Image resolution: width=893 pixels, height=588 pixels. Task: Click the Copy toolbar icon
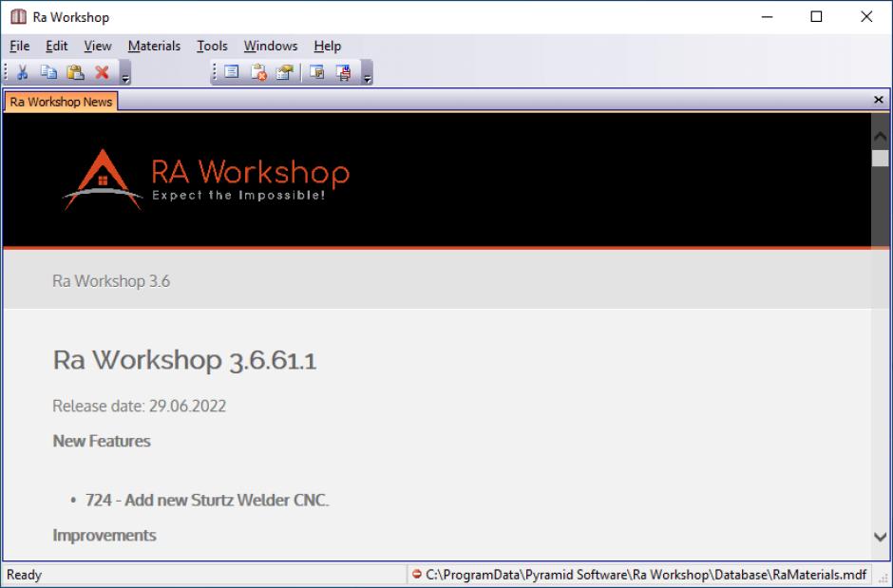pyautogui.click(x=48, y=72)
